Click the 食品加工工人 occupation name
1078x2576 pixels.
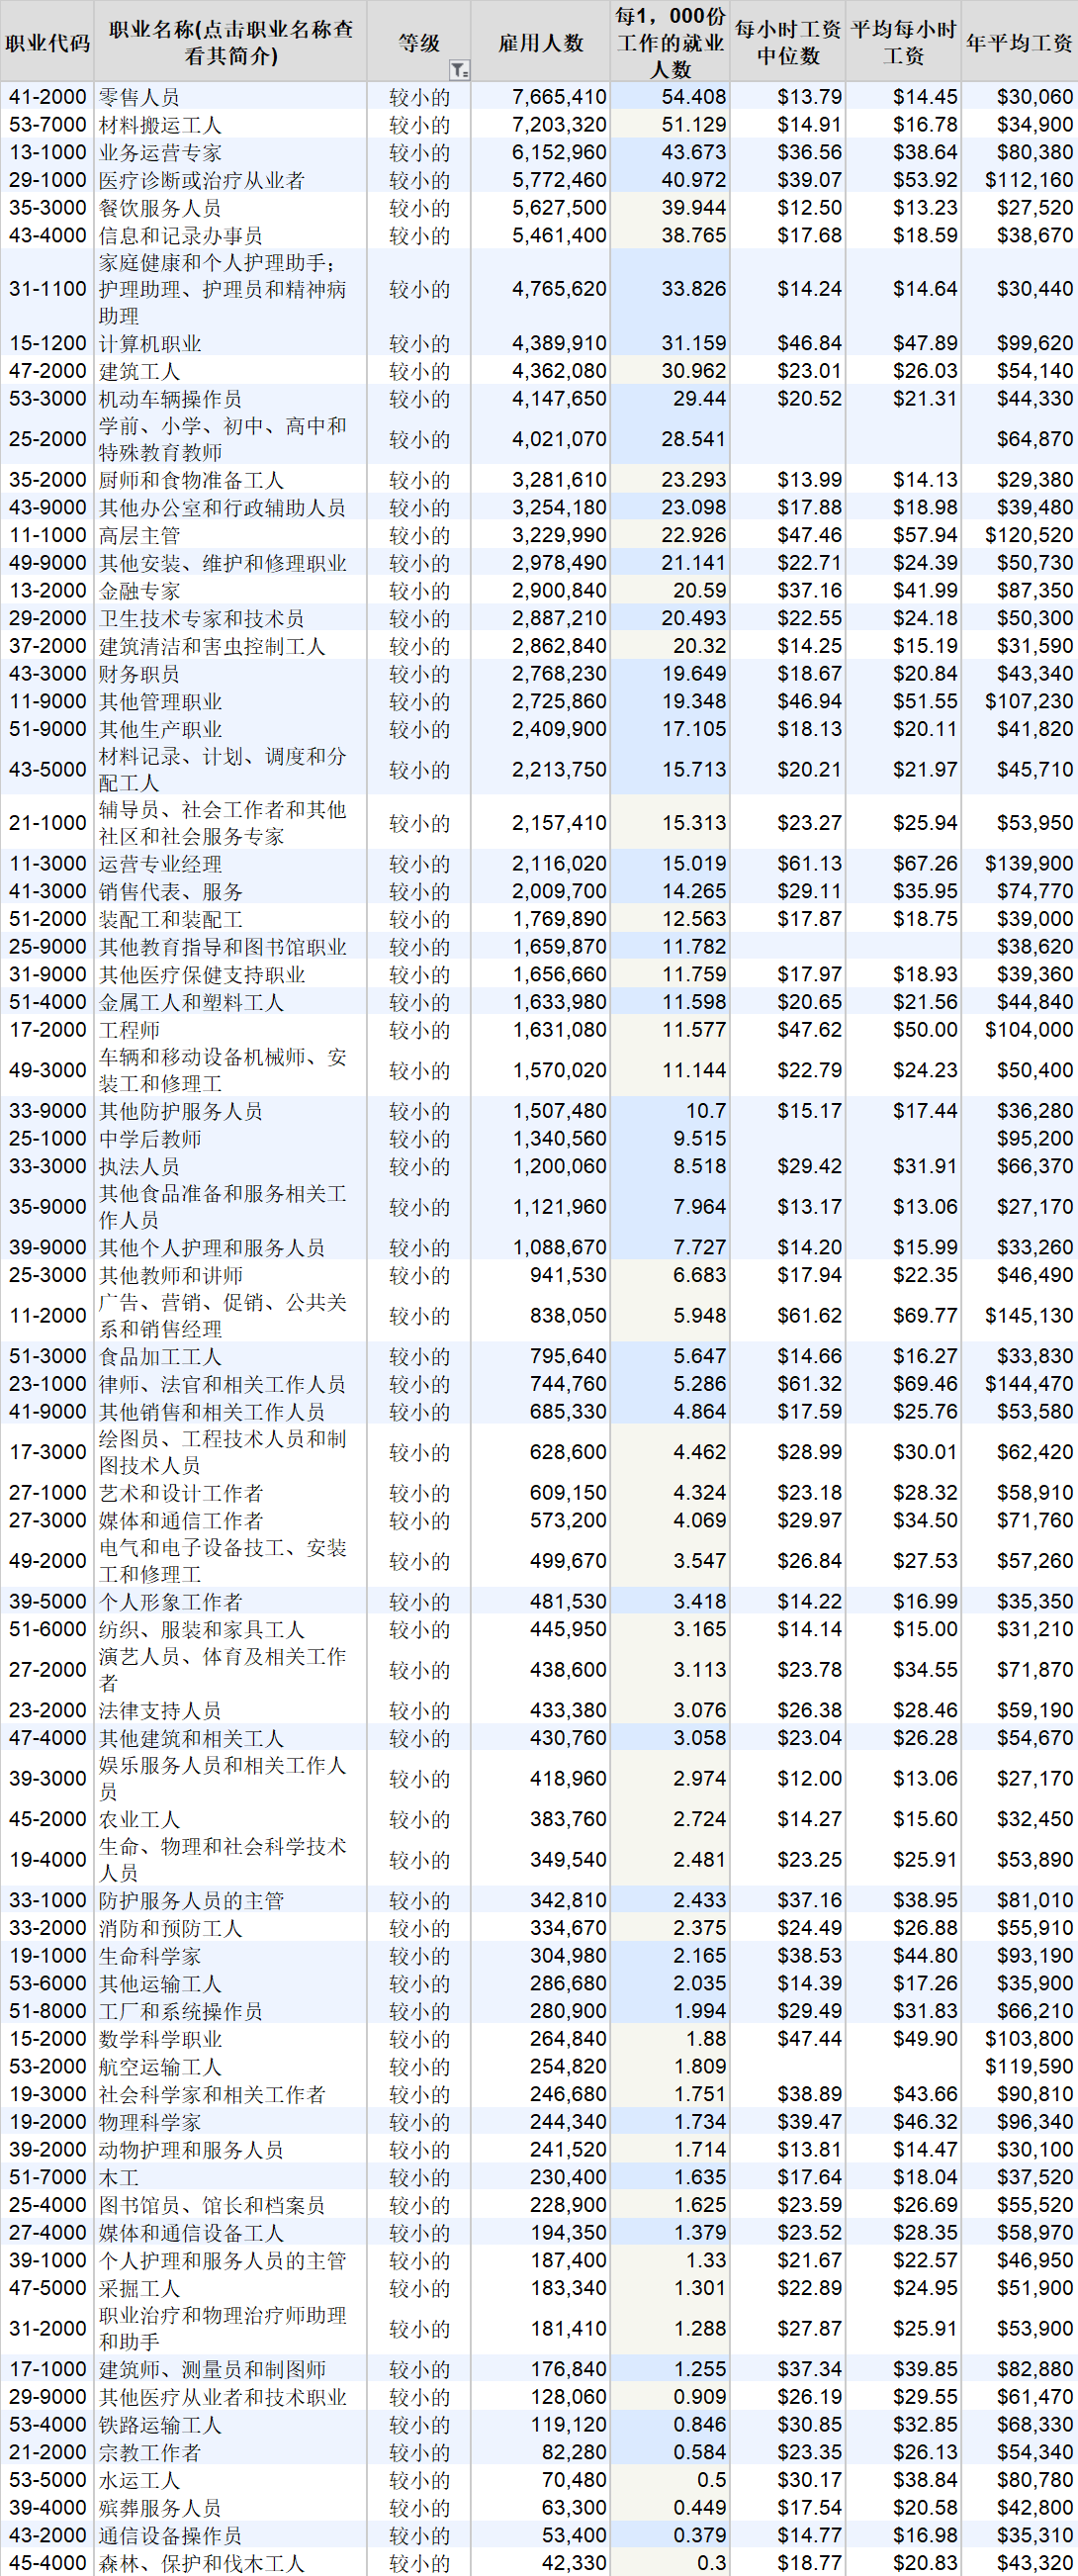tap(160, 1356)
